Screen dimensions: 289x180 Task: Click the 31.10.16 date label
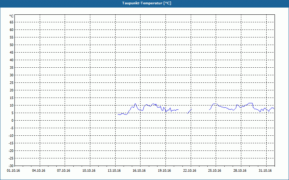265,171
